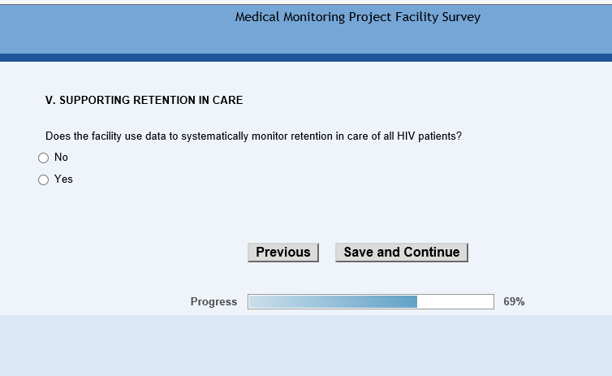Click the word "Survey" in the page title

pos(461,17)
